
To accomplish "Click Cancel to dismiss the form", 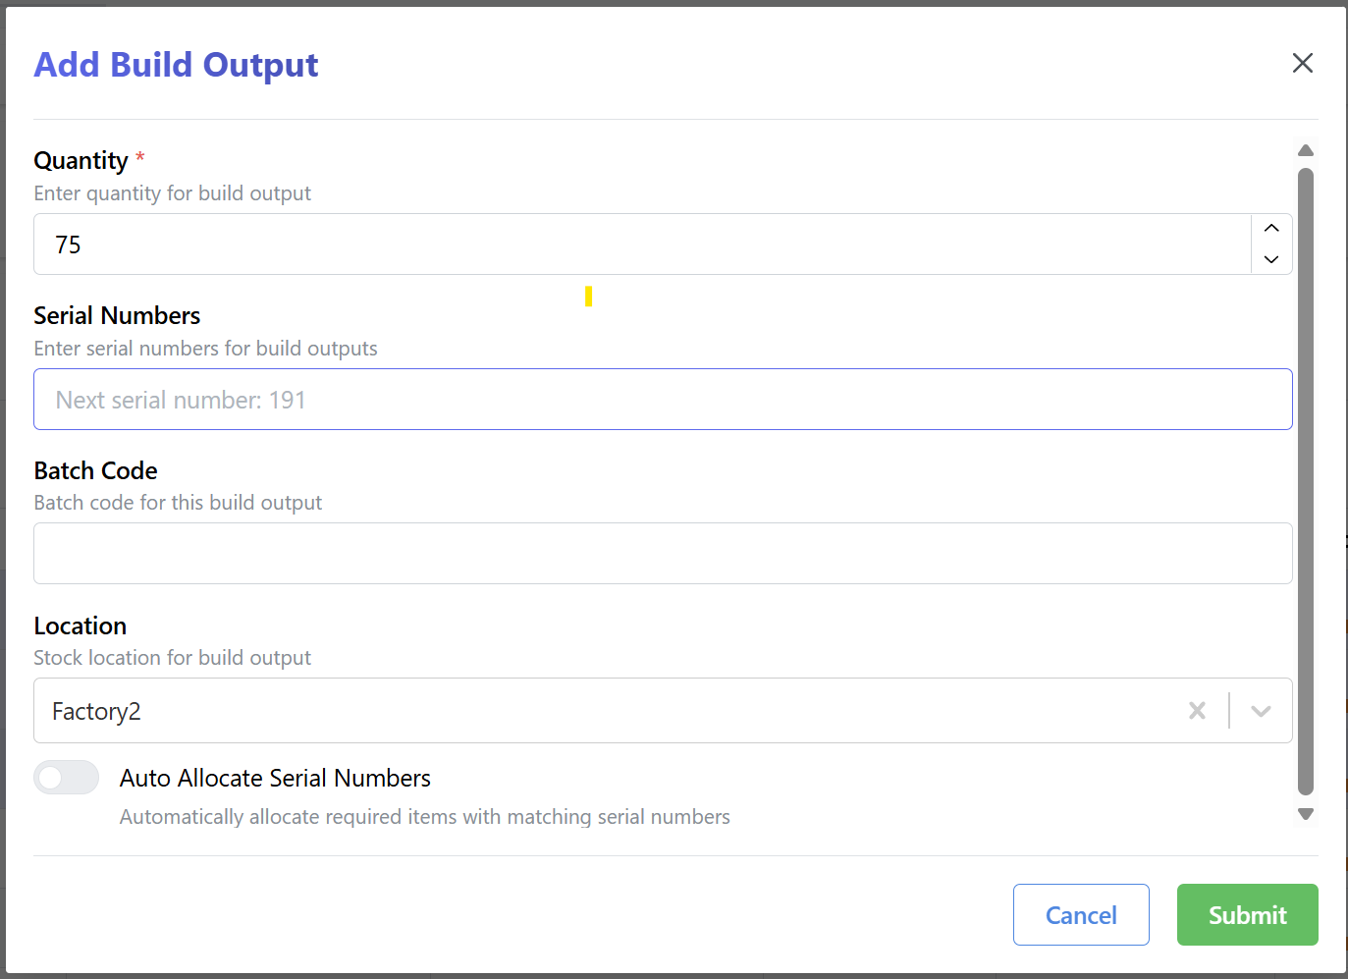I will 1081,914.
